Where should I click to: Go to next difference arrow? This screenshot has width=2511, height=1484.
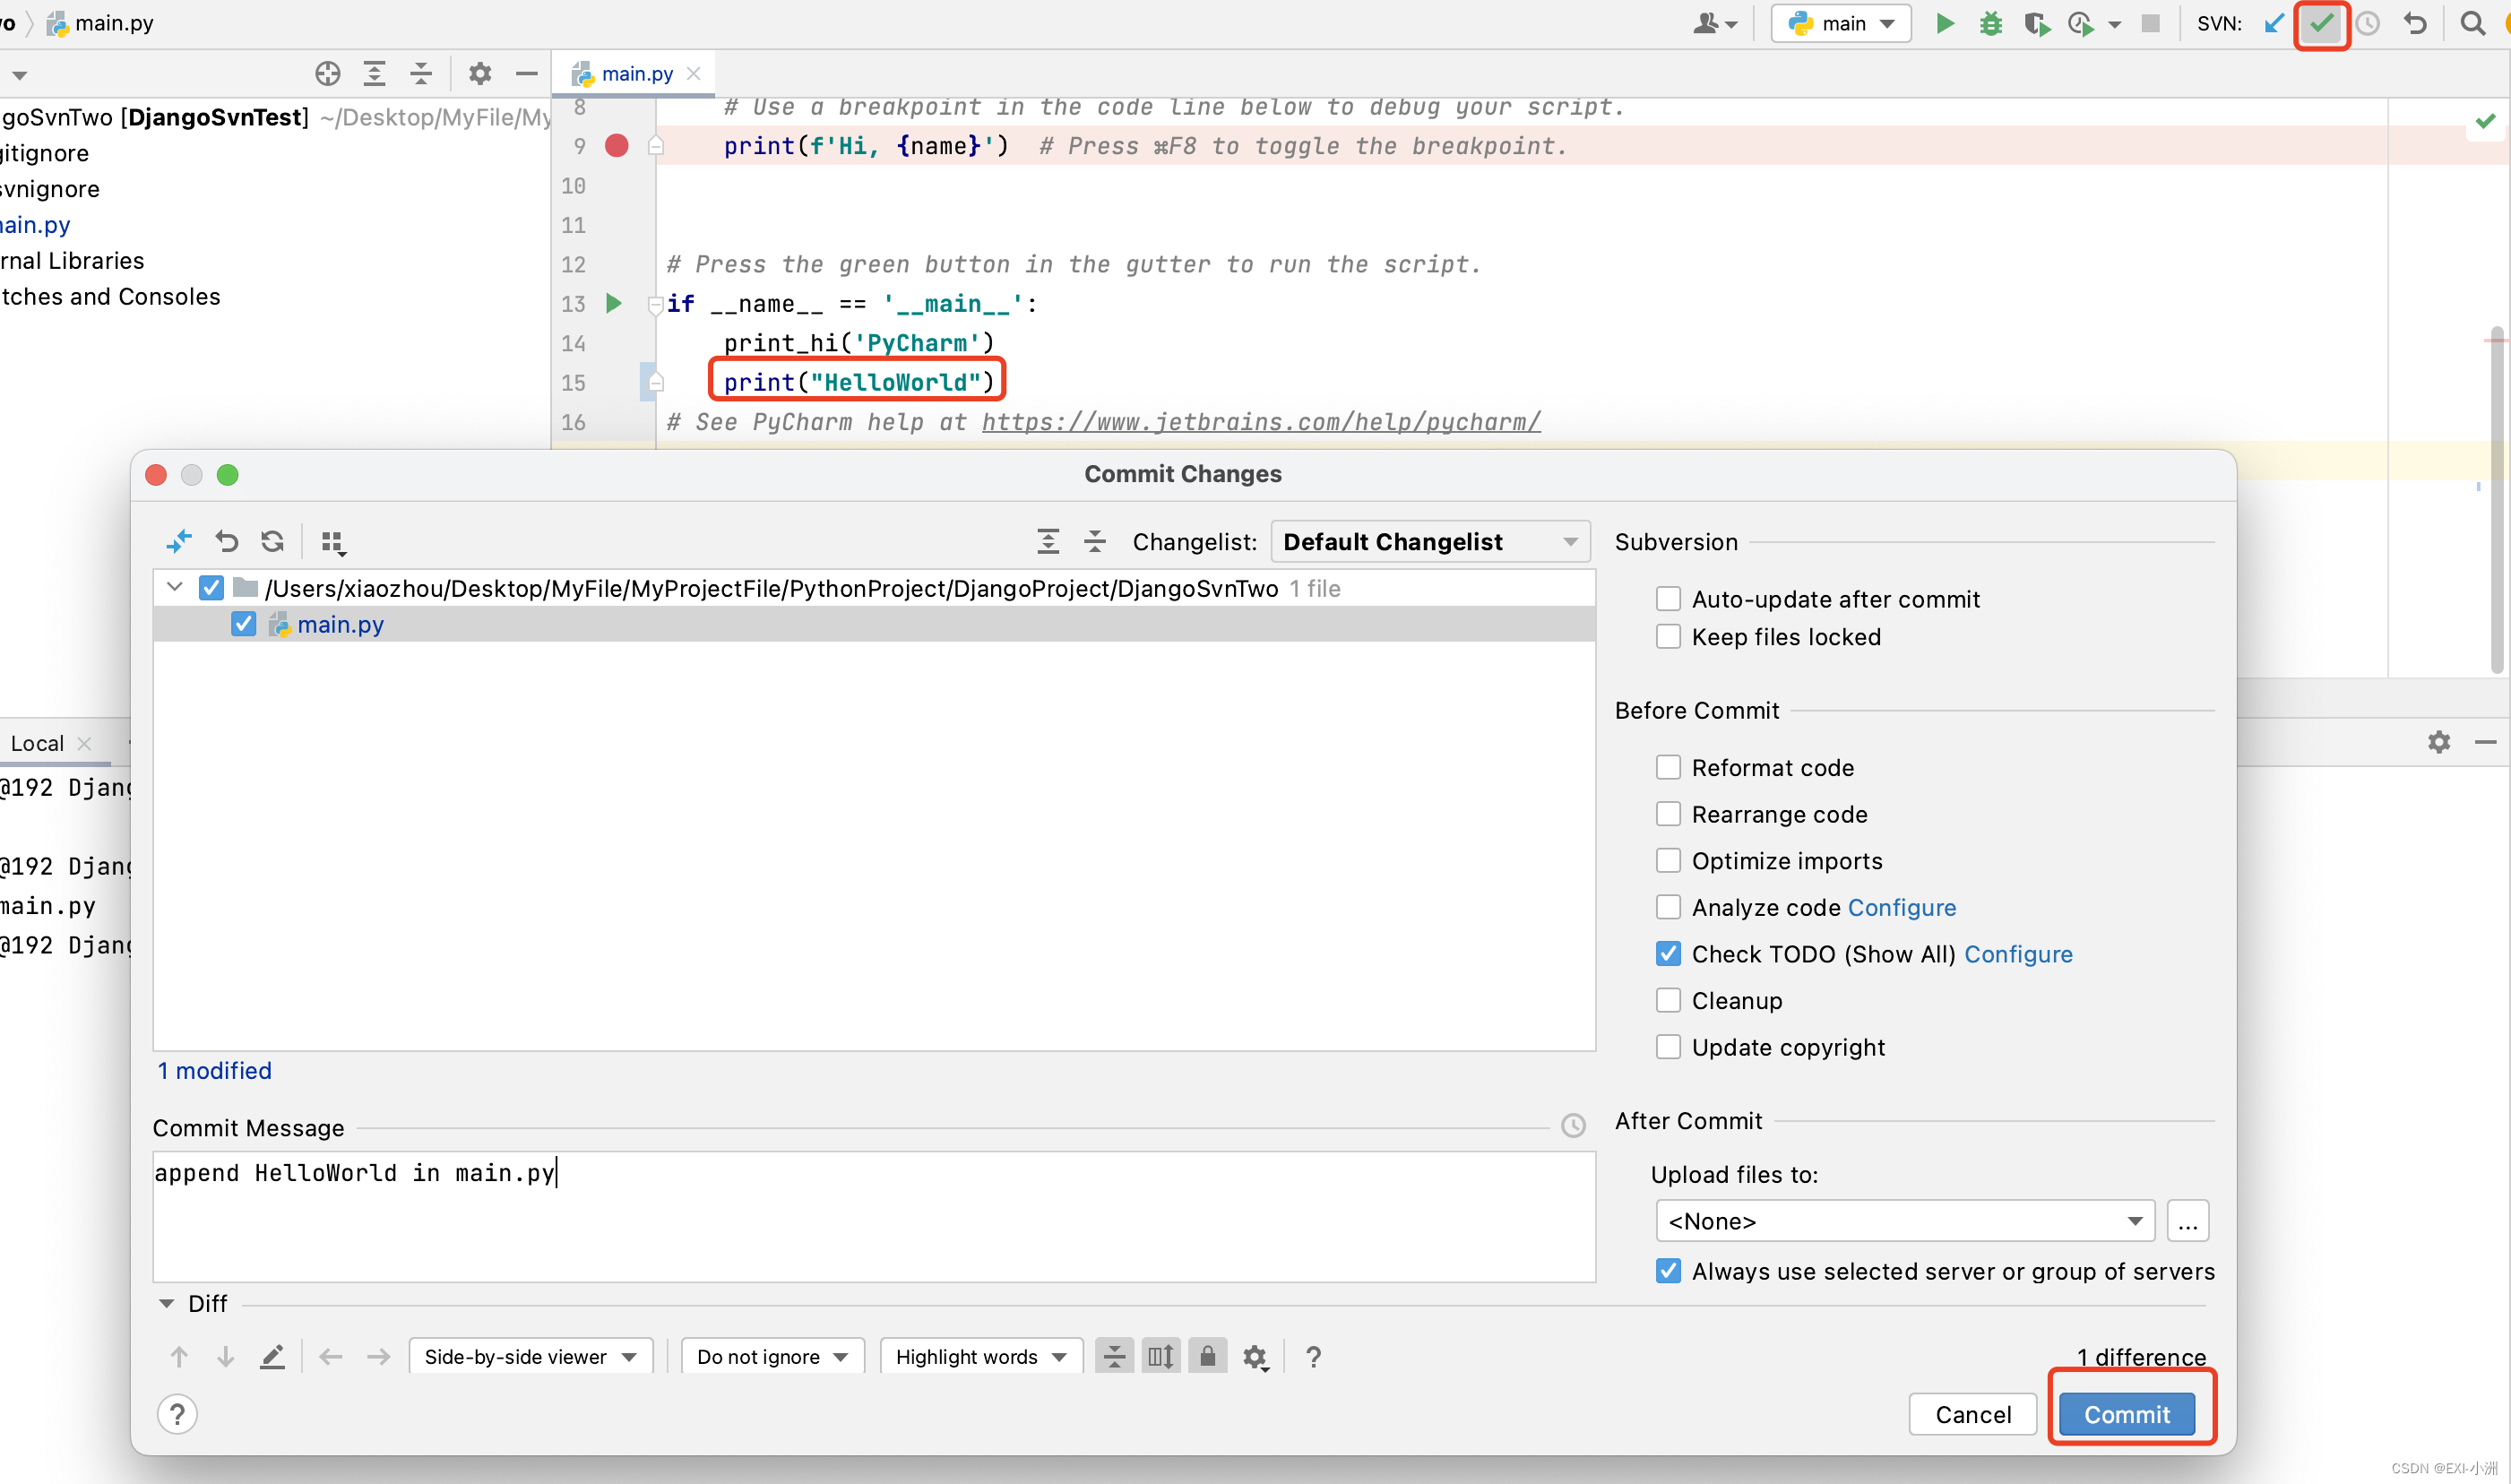tap(225, 1356)
